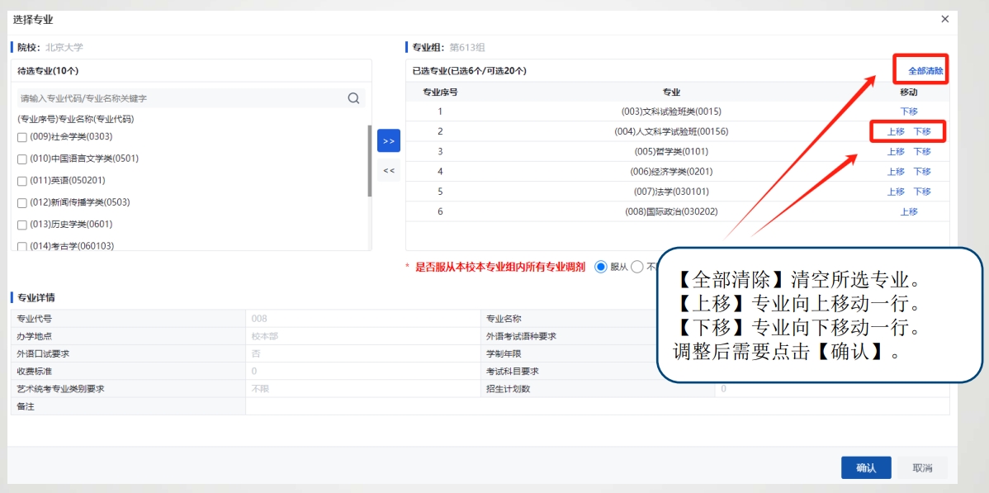This screenshot has height=493, width=989.
Task: Click the 办学地点 value 校本部
Action: point(265,336)
